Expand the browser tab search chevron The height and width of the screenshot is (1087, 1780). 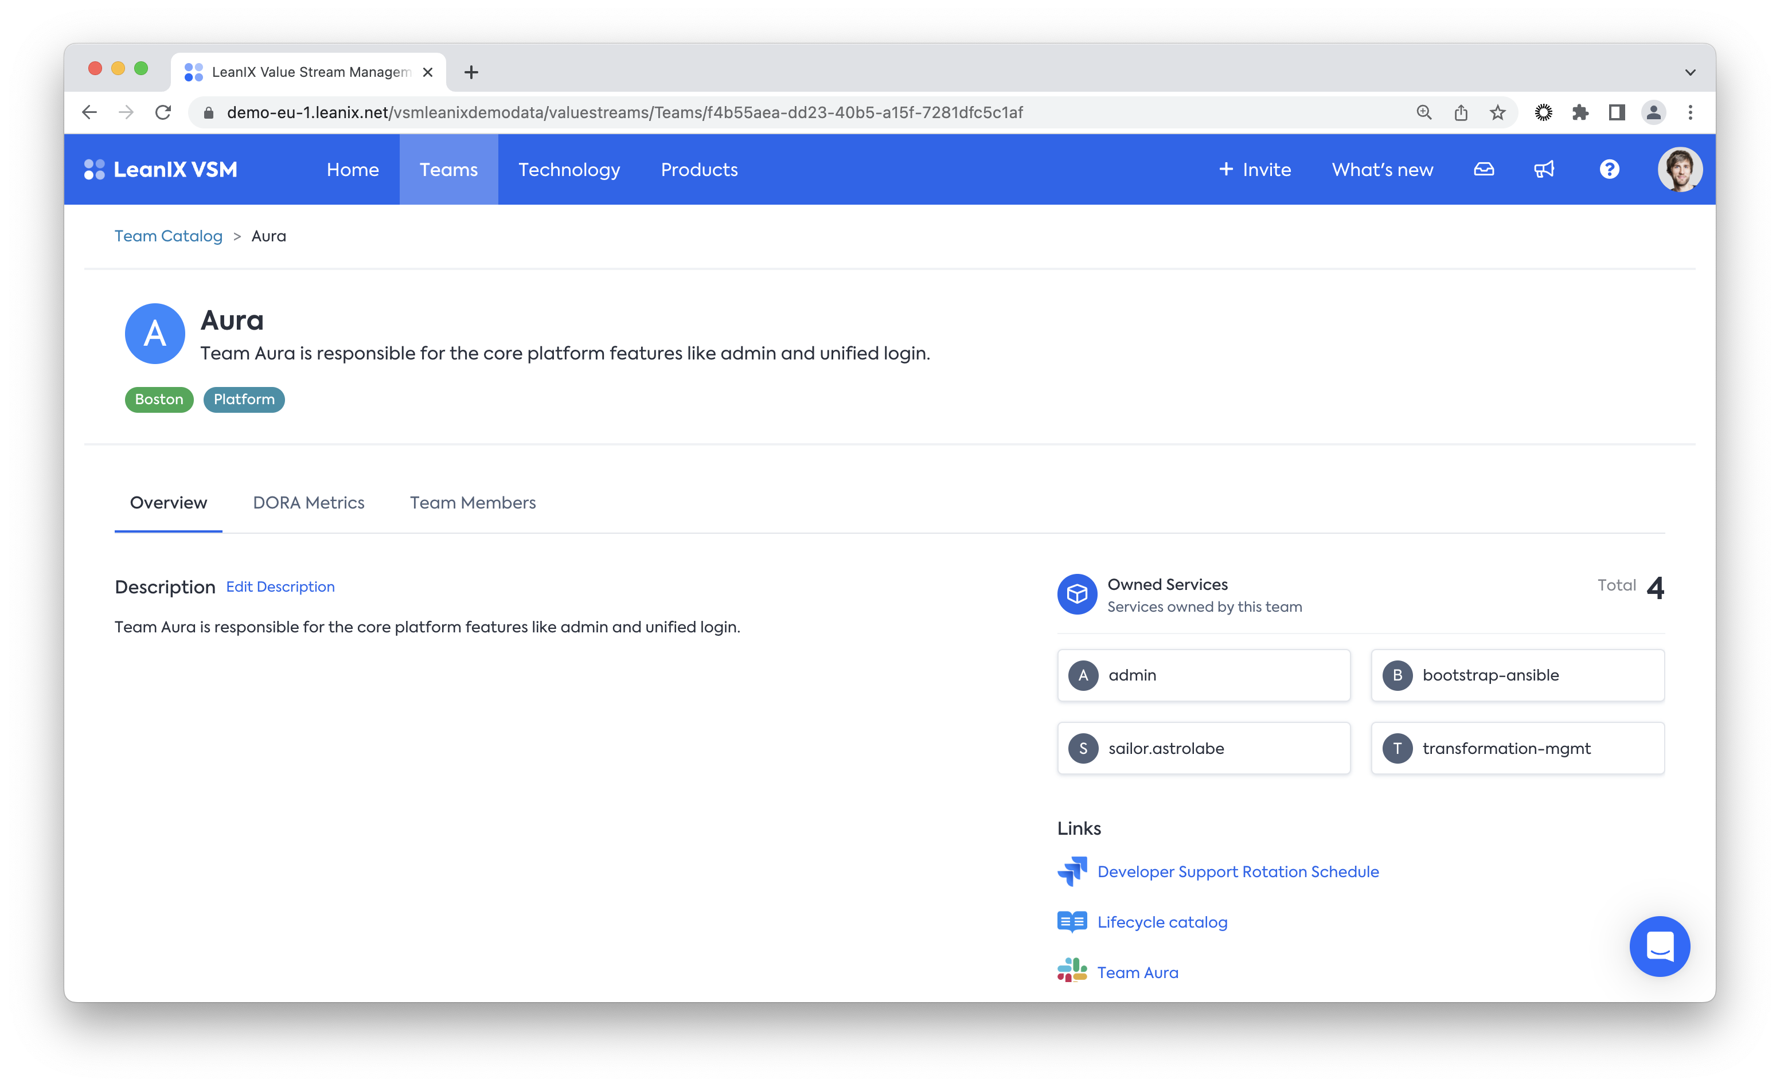1690,72
